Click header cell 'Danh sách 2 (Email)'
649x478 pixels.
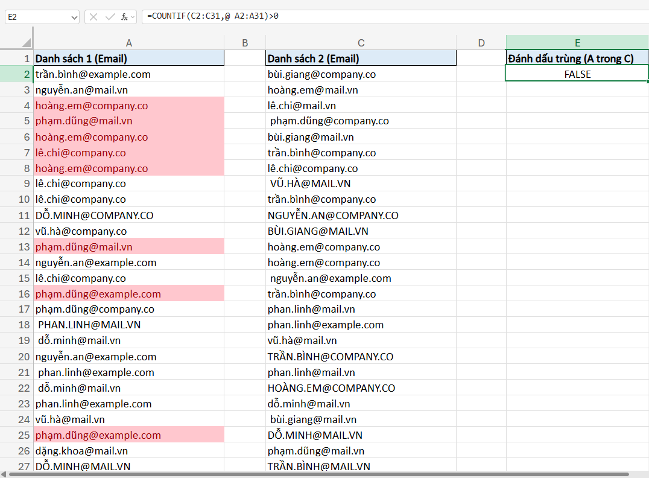click(x=361, y=59)
